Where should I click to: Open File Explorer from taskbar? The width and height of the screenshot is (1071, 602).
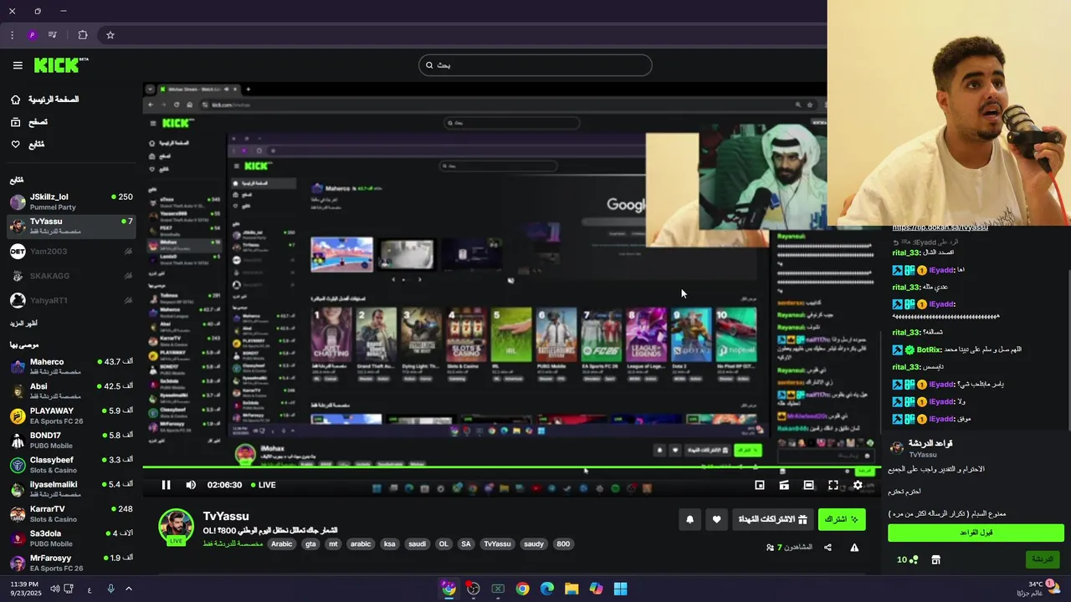tap(571, 589)
